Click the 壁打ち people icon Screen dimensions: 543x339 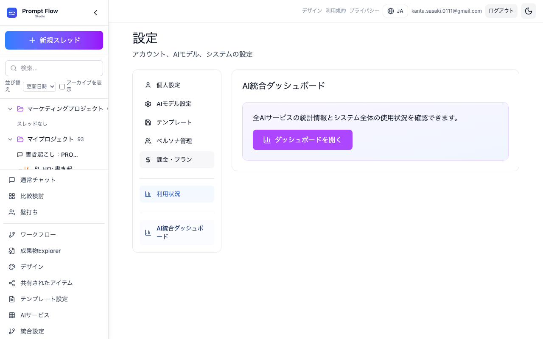point(12,212)
